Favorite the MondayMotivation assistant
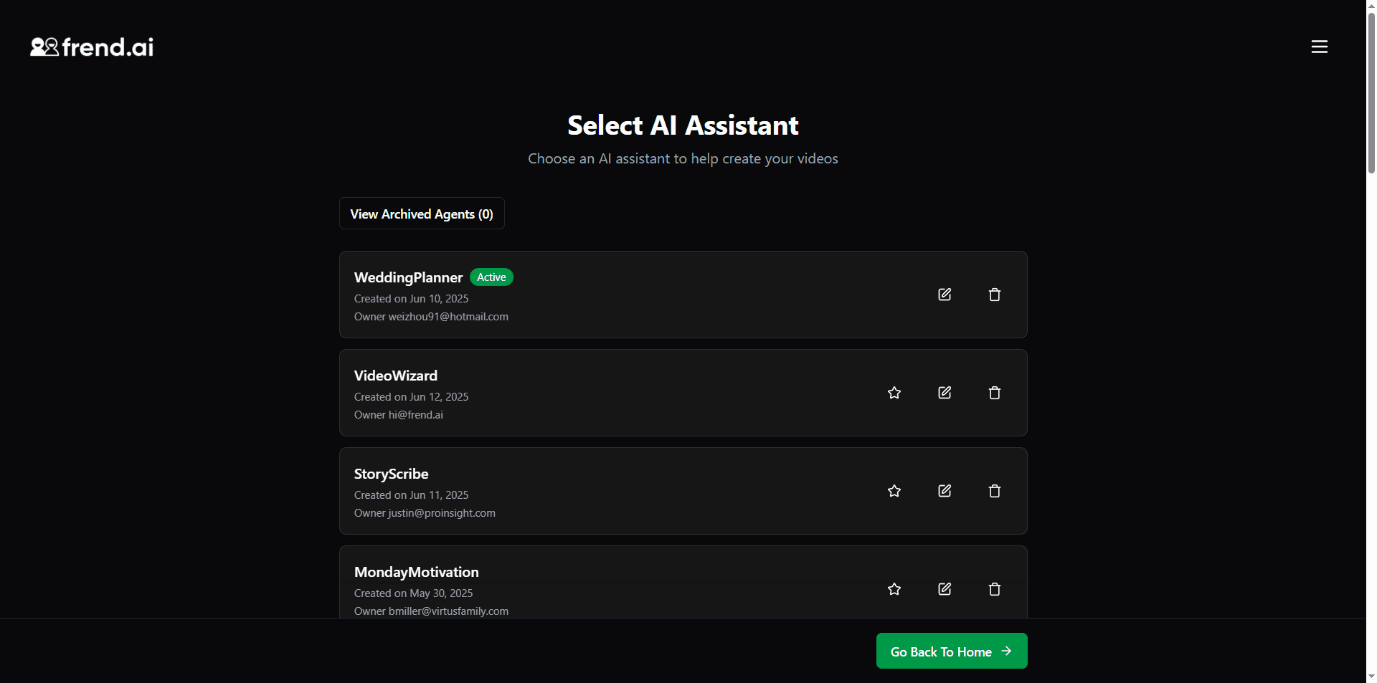This screenshot has height=683, width=1377. click(x=894, y=588)
